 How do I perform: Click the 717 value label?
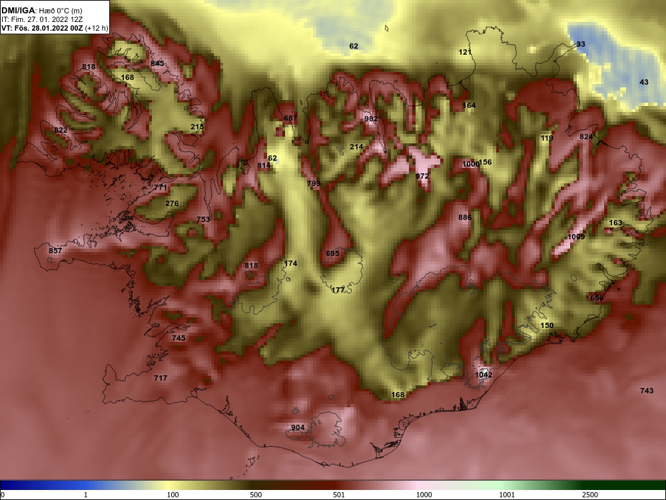161,378
